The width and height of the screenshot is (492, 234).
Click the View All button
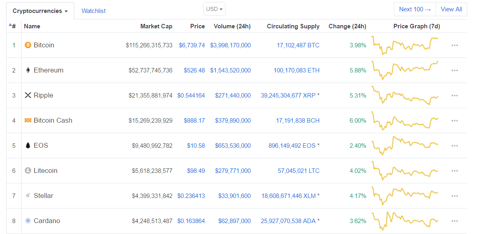tap(451, 9)
